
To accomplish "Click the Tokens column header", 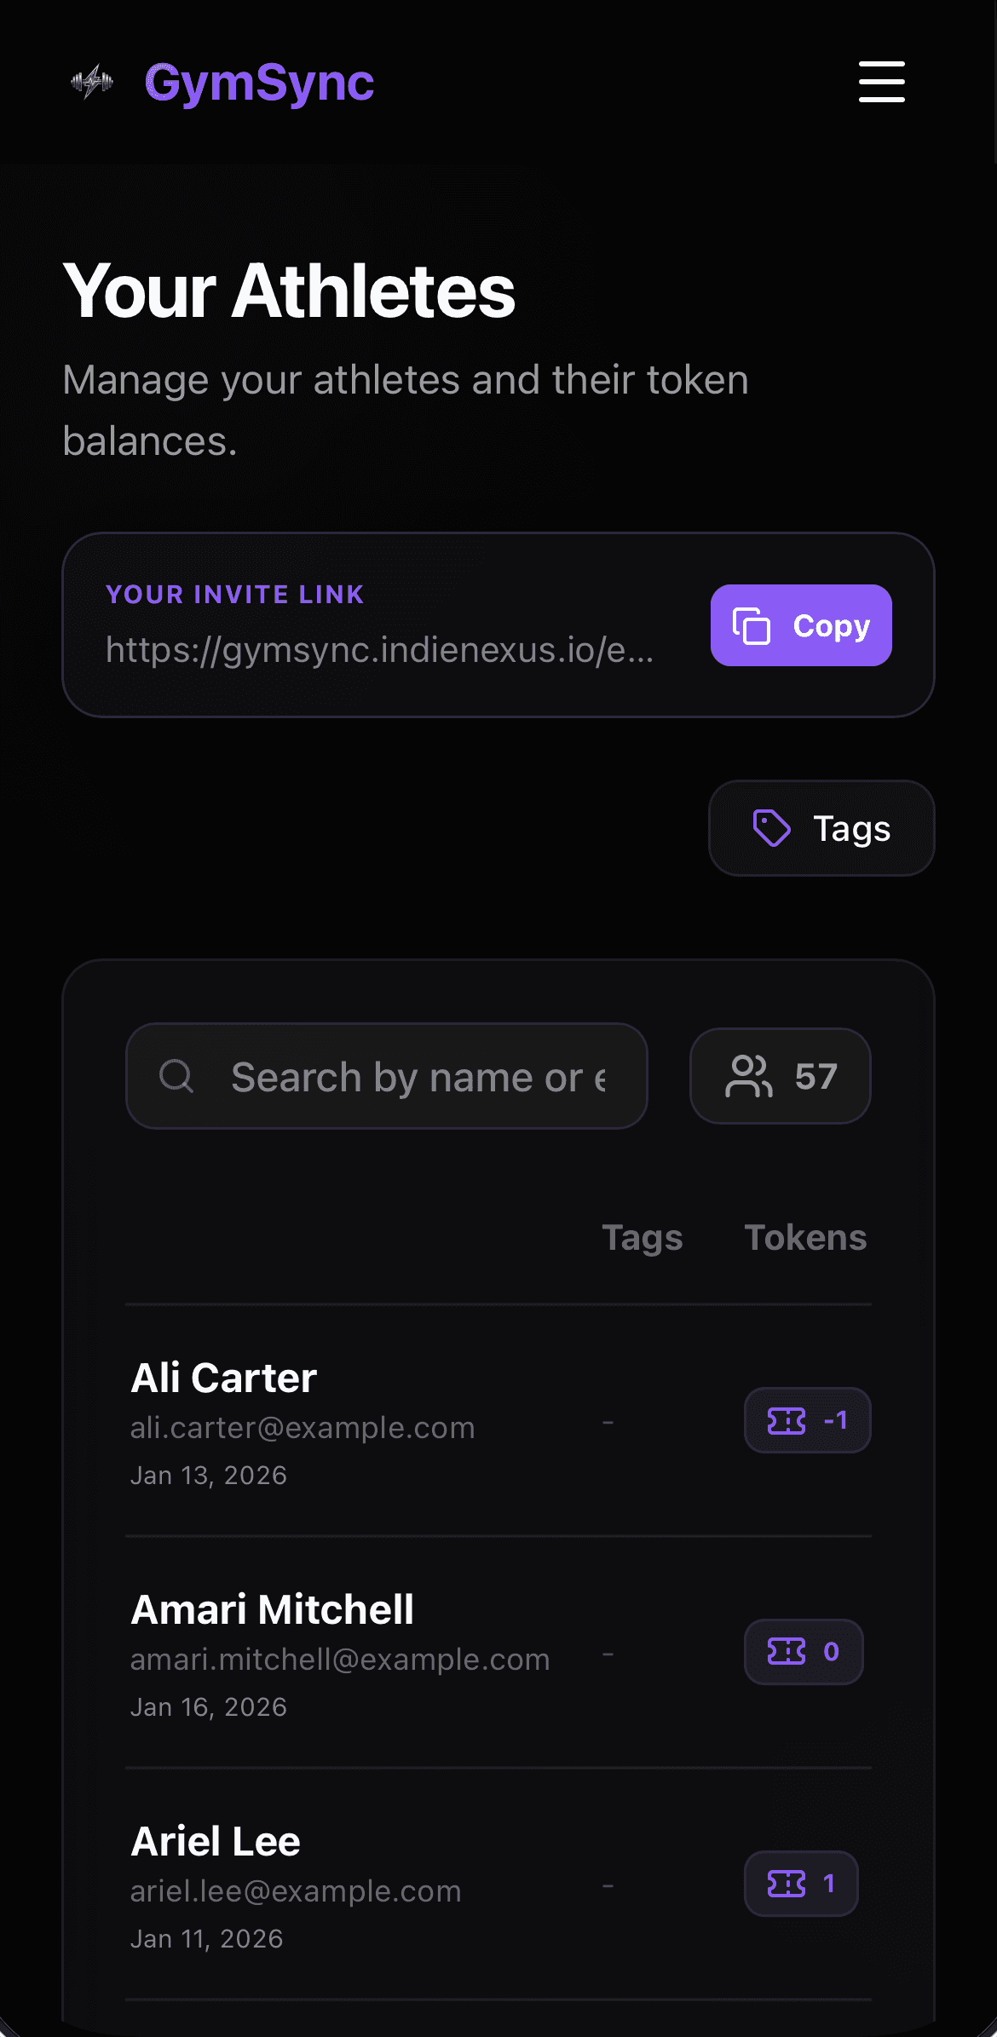I will point(805,1238).
